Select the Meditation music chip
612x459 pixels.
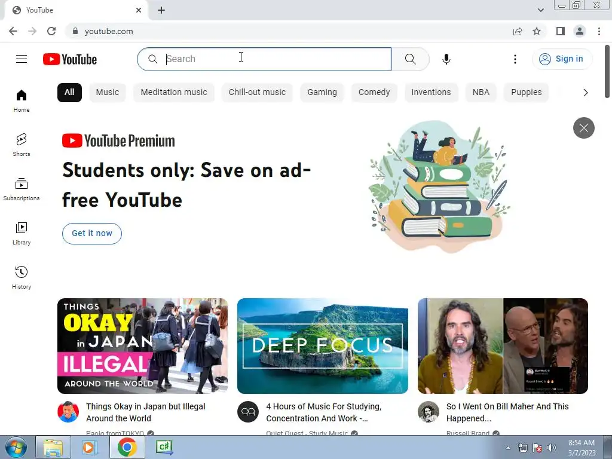(174, 93)
